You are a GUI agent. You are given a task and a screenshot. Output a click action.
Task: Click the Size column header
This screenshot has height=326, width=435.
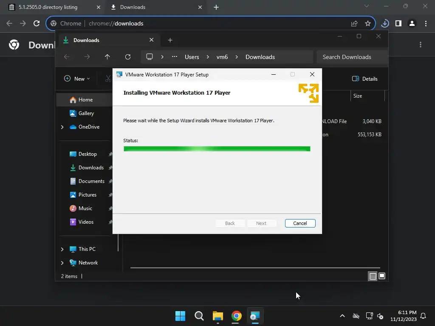coord(358,96)
